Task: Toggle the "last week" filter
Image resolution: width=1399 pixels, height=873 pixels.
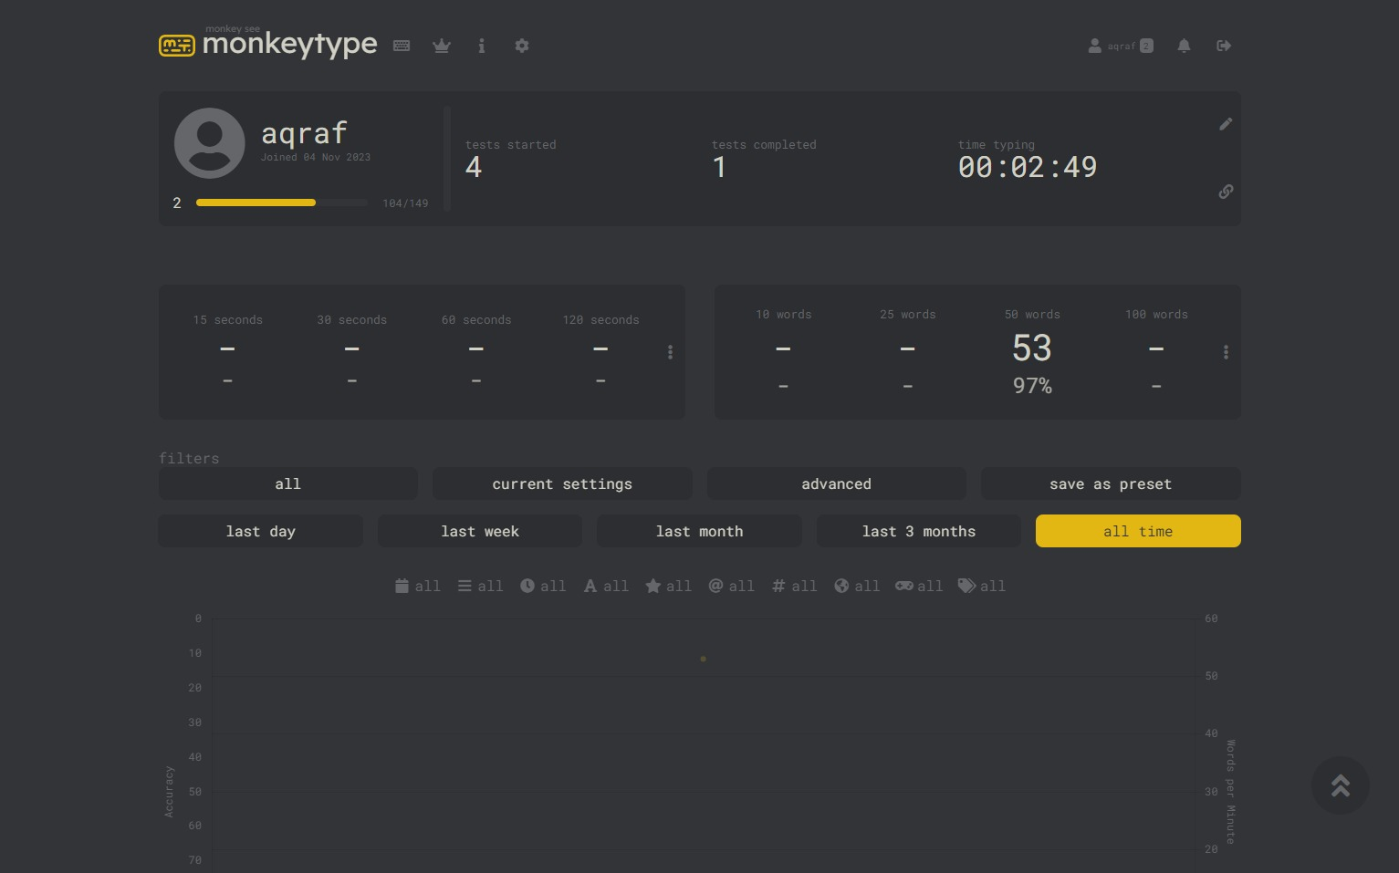Action: [479, 531]
